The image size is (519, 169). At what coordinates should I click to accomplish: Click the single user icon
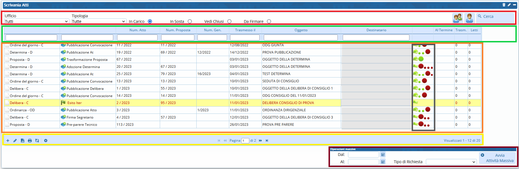click(469, 18)
